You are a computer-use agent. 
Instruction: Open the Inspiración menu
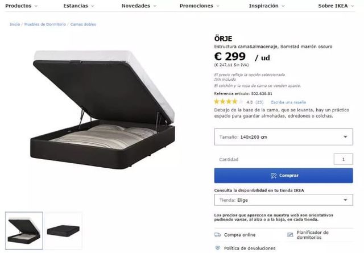coord(267,6)
